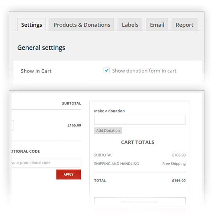Open the Report tab
This screenshot has height=223, width=223.
click(184, 24)
